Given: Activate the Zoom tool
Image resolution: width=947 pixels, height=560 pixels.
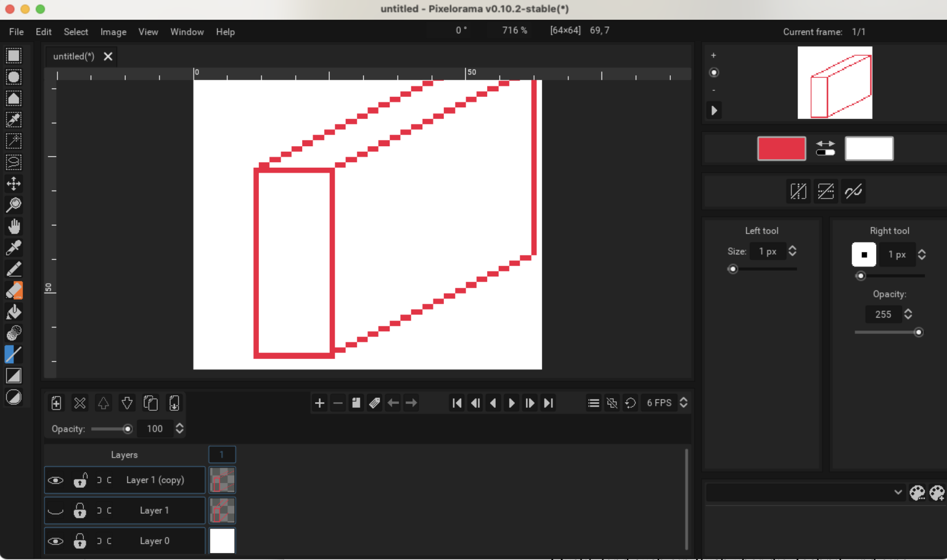Looking at the screenshot, I should pos(14,205).
